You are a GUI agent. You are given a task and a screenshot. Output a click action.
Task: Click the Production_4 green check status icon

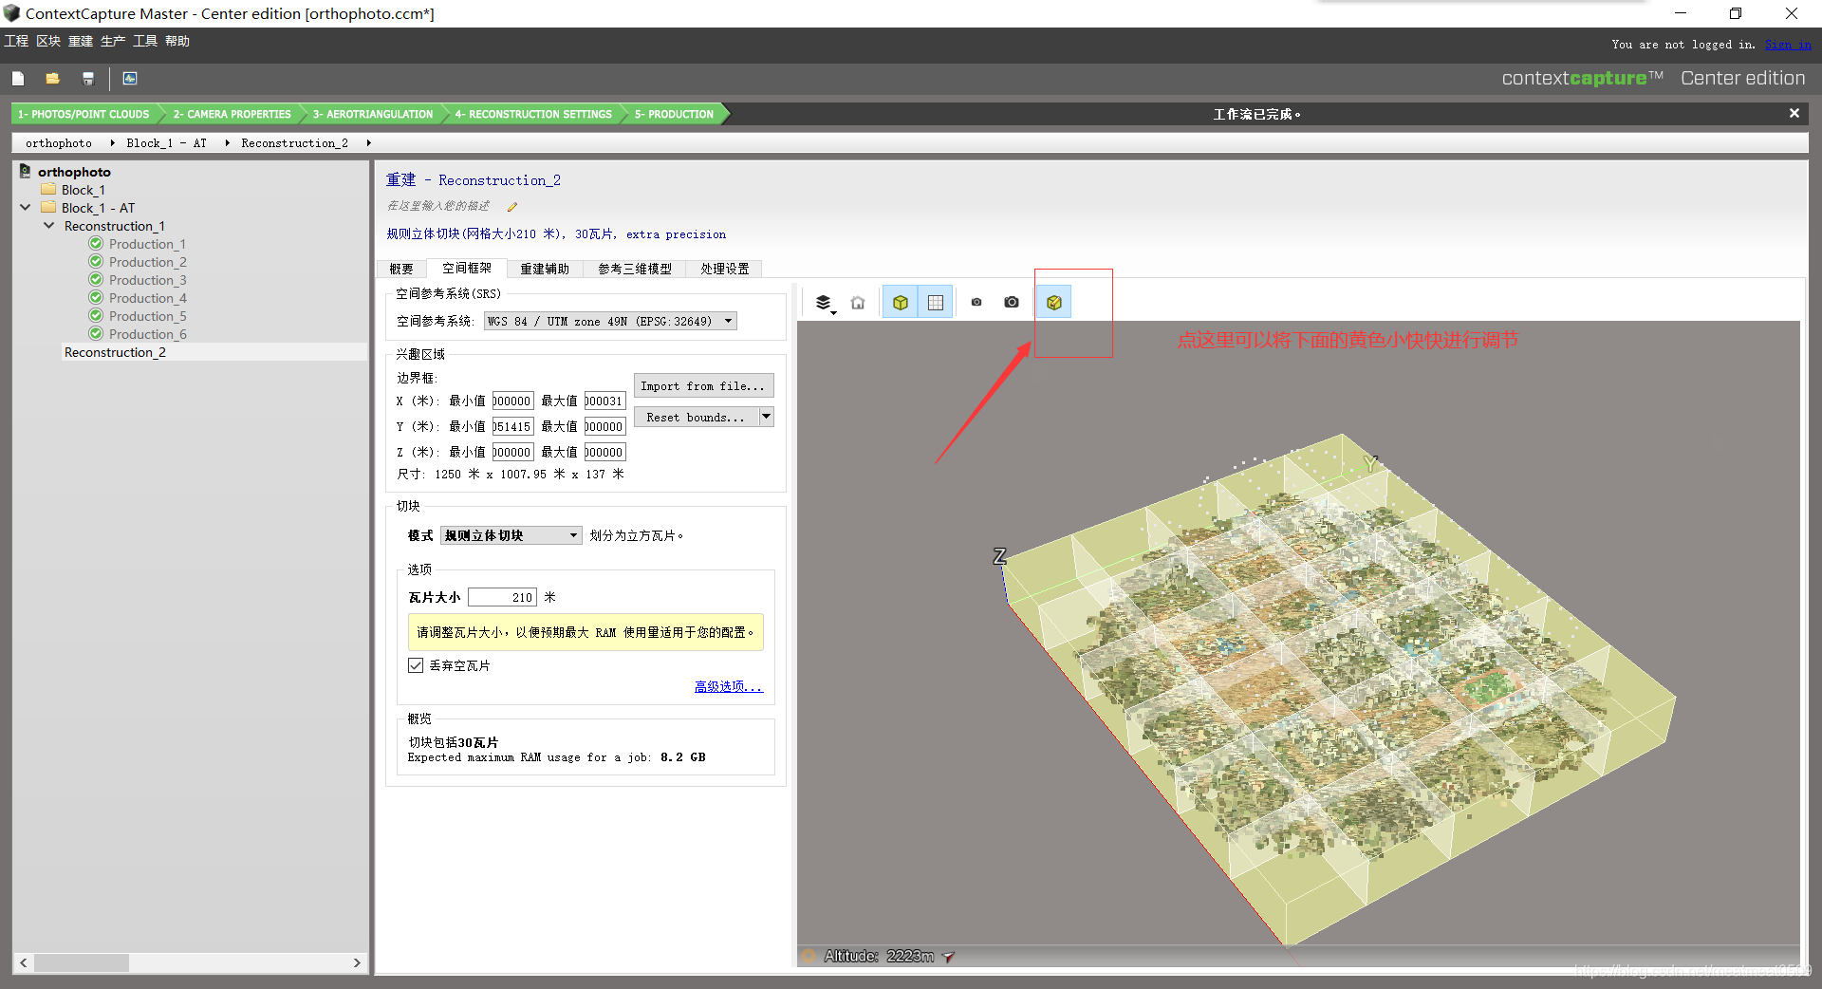pyautogui.click(x=96, y=298)
